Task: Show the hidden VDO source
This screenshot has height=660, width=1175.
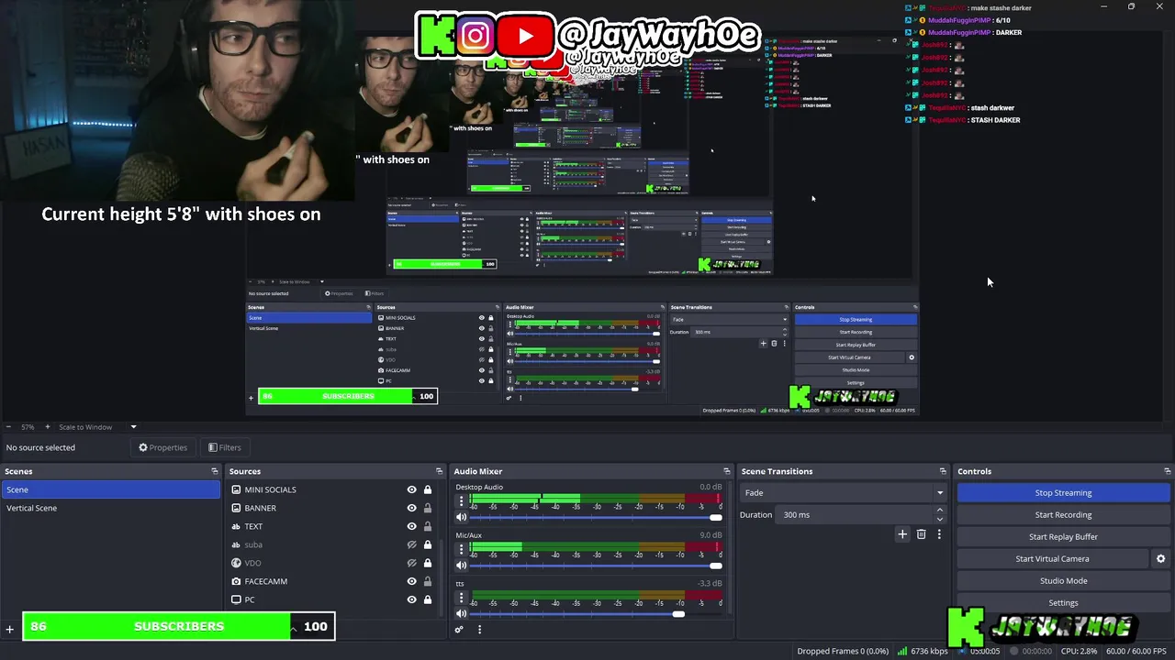Action: [x=411, y=563]
